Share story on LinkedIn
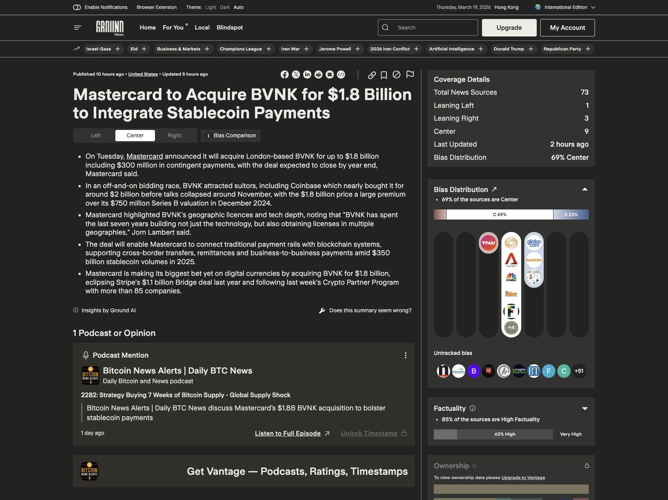Image resolution: width=668 pixels, height=500 pixels. click(307, 74)
